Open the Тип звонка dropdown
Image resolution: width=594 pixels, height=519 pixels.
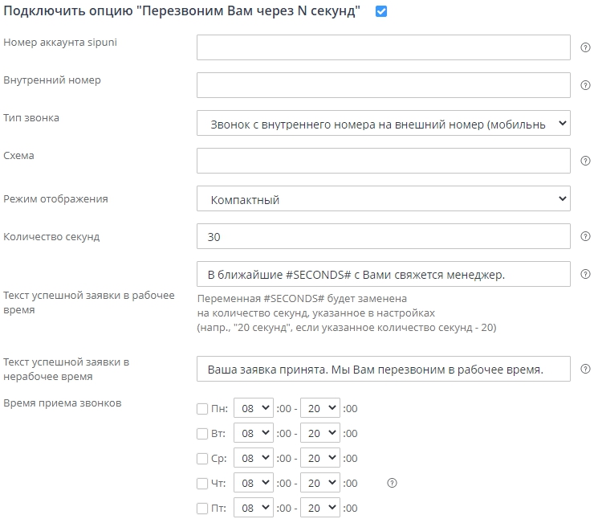[x=383, y=124]
